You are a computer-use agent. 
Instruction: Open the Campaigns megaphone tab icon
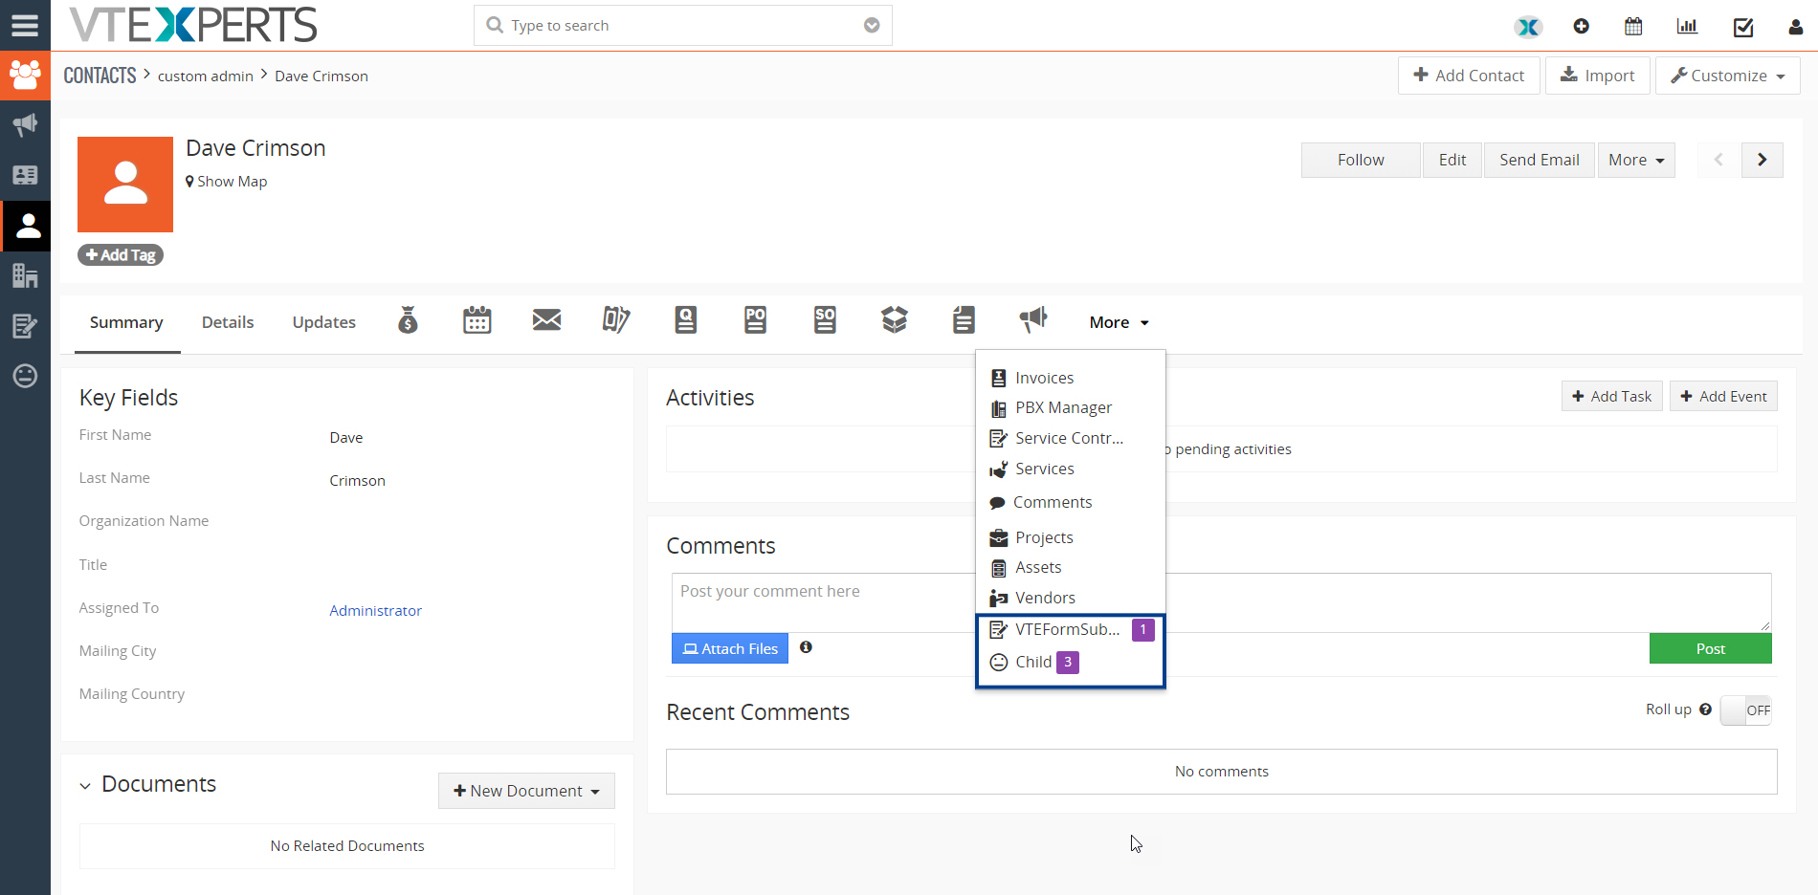(x=1033, y=320)
